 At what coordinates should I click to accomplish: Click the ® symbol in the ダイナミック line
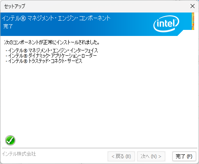(x=25, y=56)
